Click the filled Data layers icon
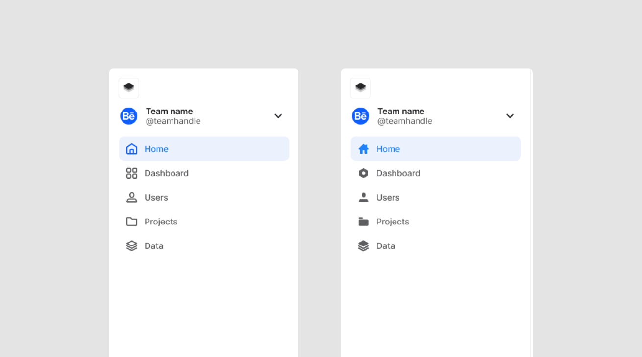Viewport: 642px width, 357px height. point(363,246)
